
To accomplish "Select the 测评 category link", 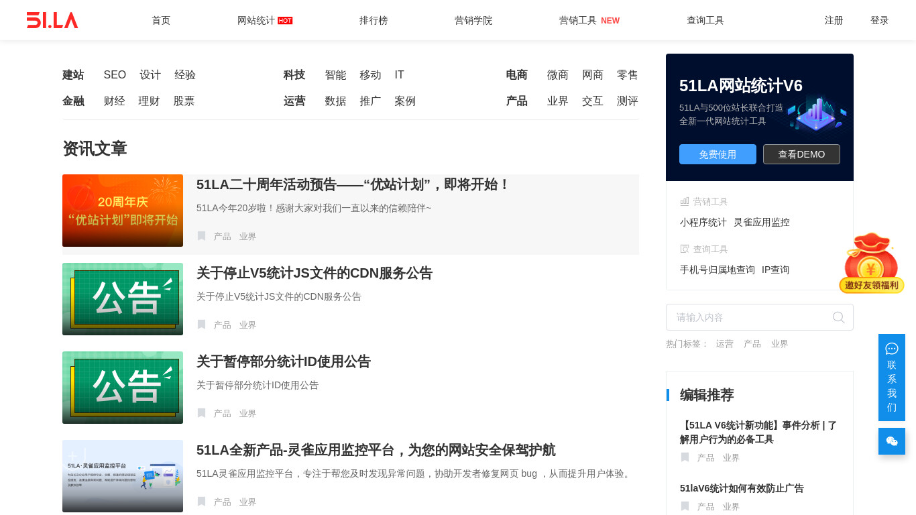I will (628, 101).
